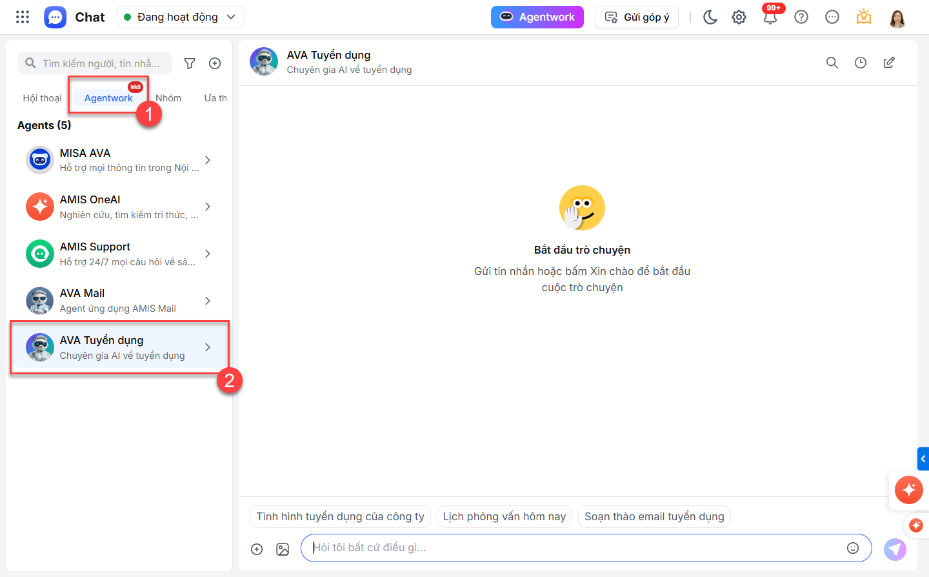
Task: Click the orange lightbulb icon in header
Action: 864,17
